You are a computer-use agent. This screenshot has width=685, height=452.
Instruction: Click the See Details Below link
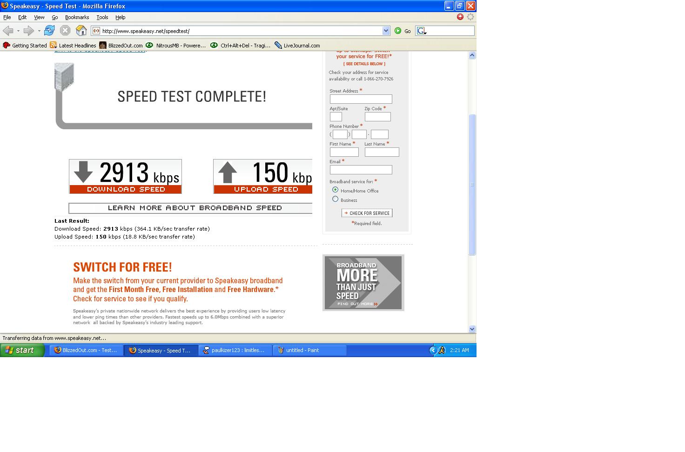364,64
